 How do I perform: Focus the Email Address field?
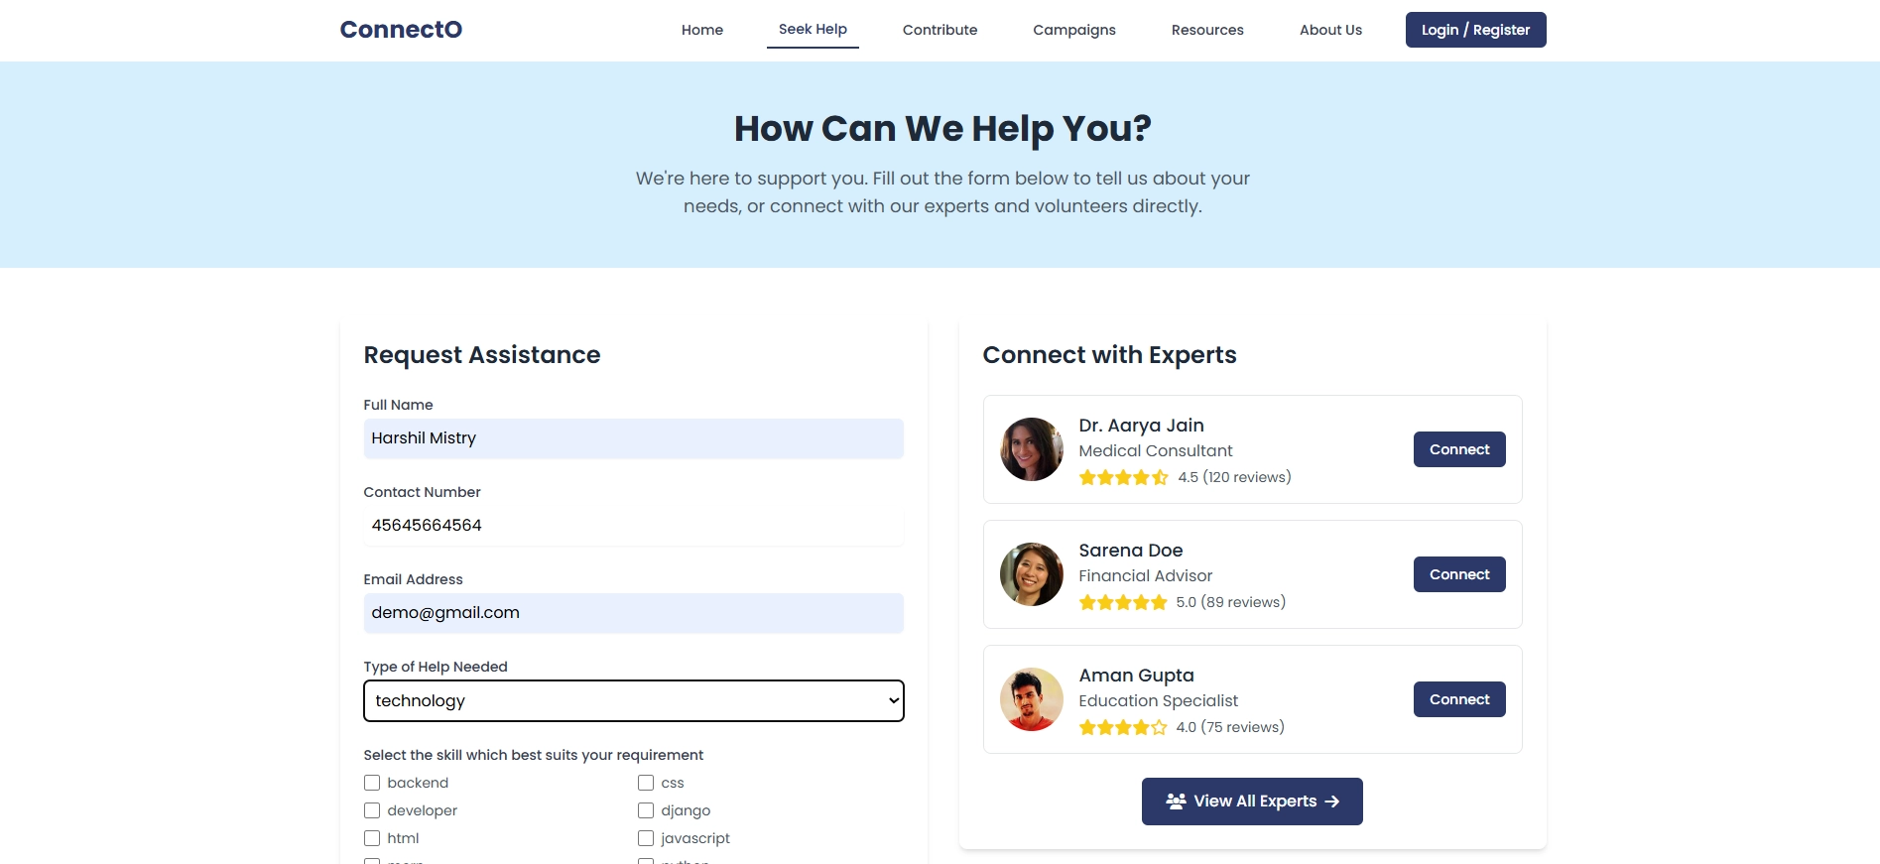(633, 613)
